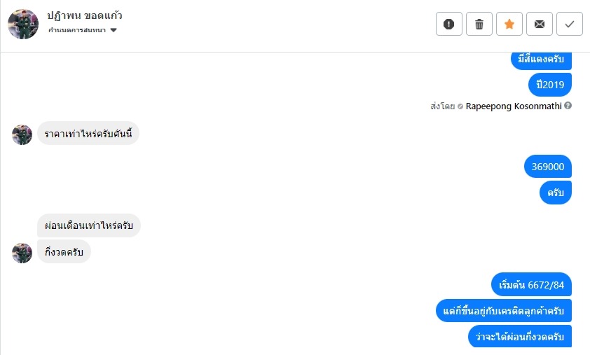
Task: Mark conversation done with checkmark icon
Action: 570,25
